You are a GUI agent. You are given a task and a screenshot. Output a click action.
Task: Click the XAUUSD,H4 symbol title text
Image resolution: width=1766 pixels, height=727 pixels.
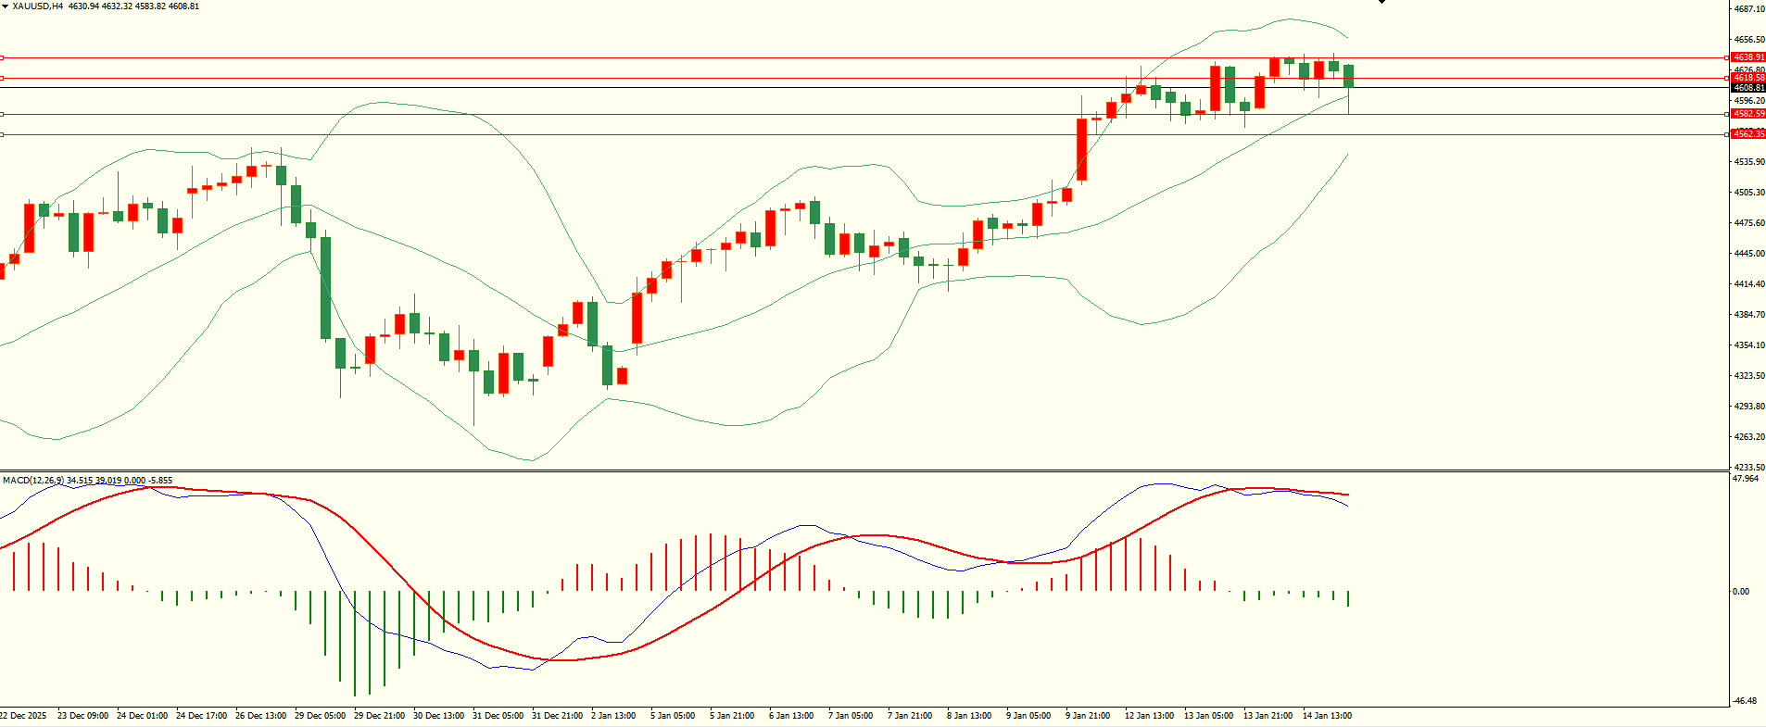tap(38, 6)
